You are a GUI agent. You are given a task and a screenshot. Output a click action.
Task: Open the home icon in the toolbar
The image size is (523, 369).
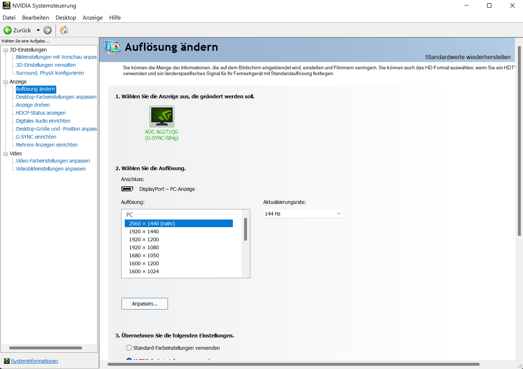coord(64,30)
